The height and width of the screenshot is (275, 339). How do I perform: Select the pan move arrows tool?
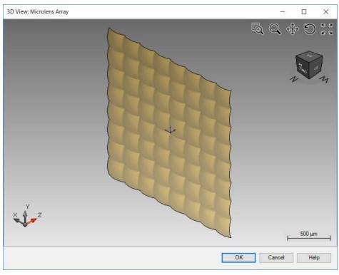tap(293, 29)
